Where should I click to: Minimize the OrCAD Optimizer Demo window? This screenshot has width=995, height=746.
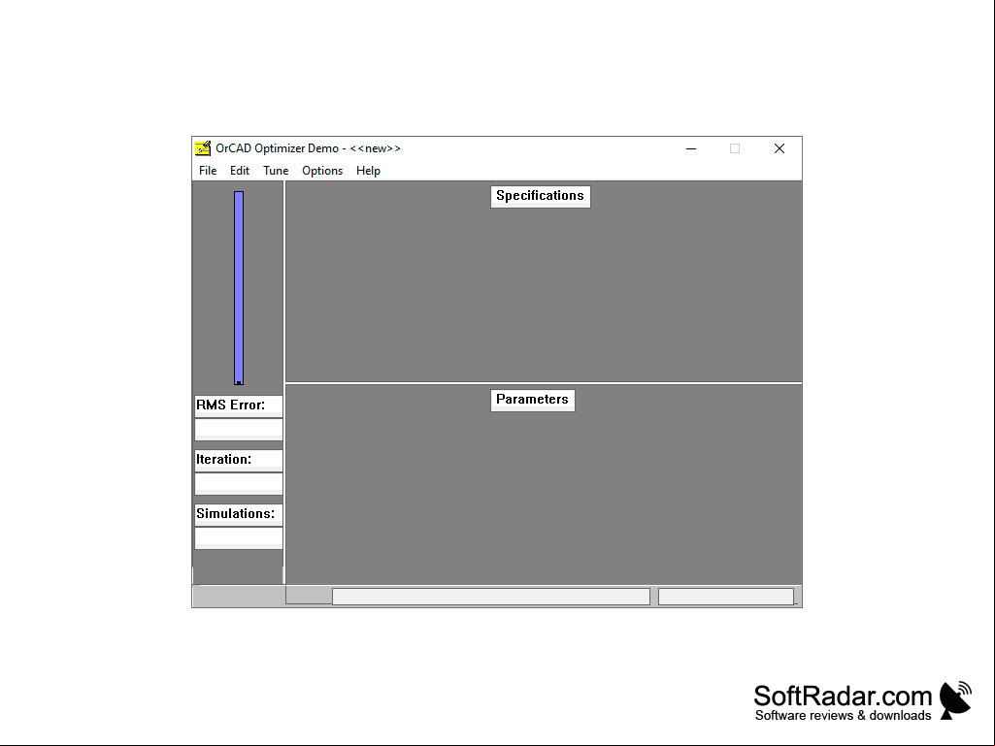(691, 148)
